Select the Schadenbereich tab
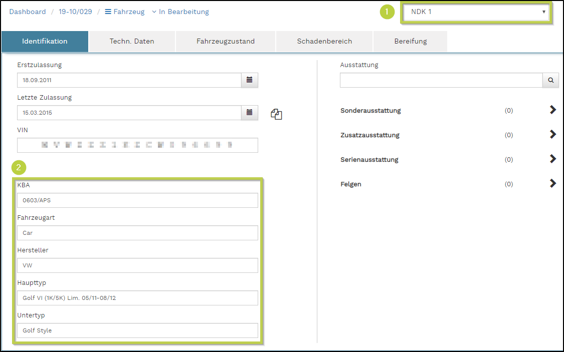The image size is (564, 352). (324, 42)
